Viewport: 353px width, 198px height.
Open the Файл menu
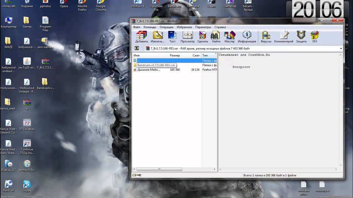tap(137, 27)
